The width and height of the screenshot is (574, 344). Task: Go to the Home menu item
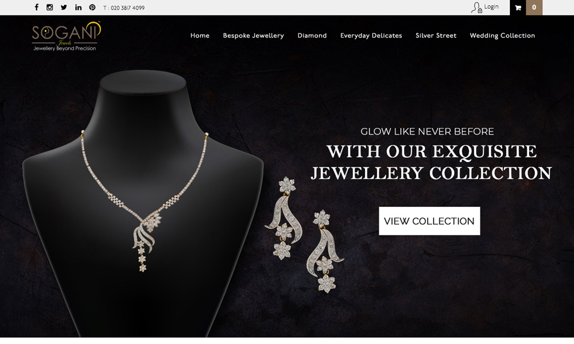[x=200, y=36]
